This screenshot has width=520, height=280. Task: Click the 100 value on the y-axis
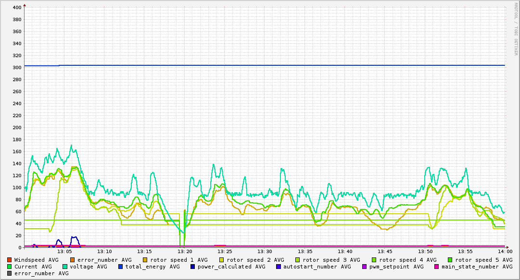17,188
